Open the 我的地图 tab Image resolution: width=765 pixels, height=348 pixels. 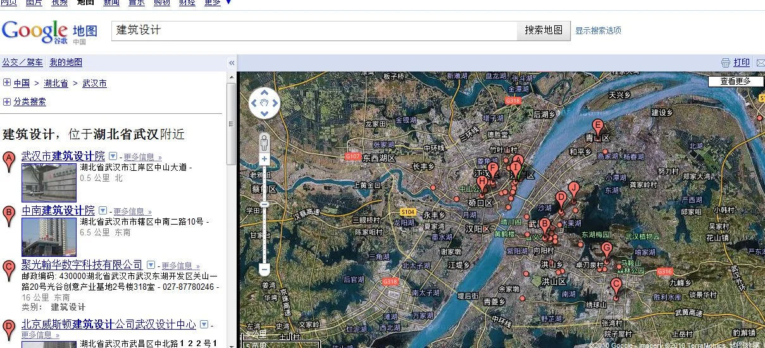coord(66,62)
